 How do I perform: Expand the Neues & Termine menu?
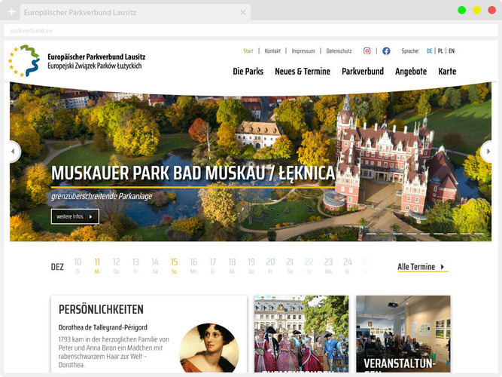(303, 72)
